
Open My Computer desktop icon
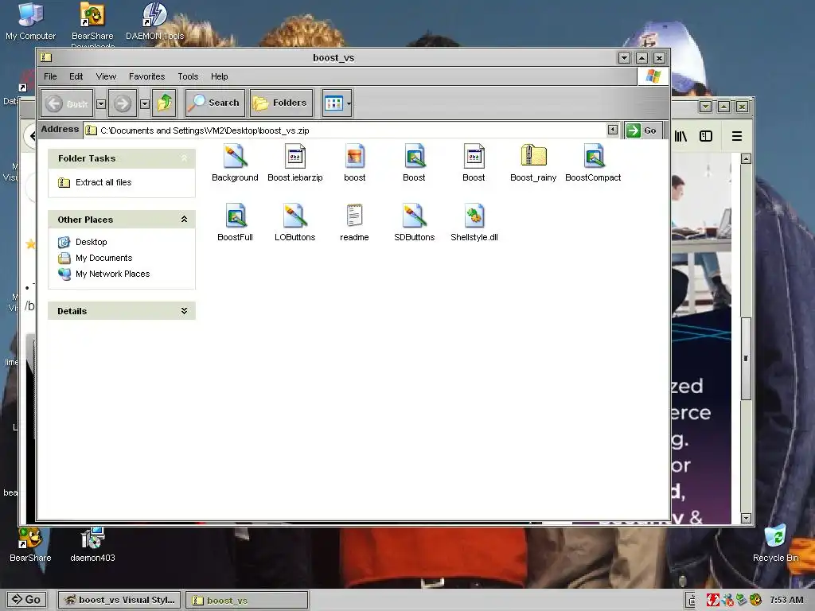pyautogui.click(x=31, y=21)
